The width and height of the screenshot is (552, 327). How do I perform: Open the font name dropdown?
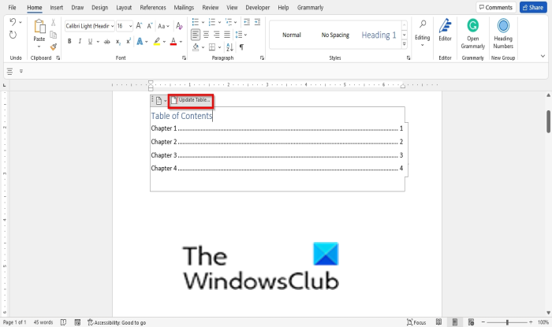pyautogui.click(x=112, y=26)
